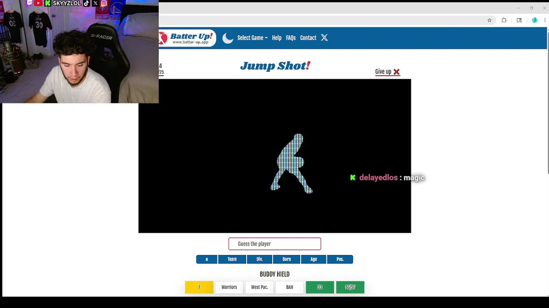Viewport: 549px width, 308px height.
Task: Click the Warriors team cell
Action: click(x=229, y=287)
